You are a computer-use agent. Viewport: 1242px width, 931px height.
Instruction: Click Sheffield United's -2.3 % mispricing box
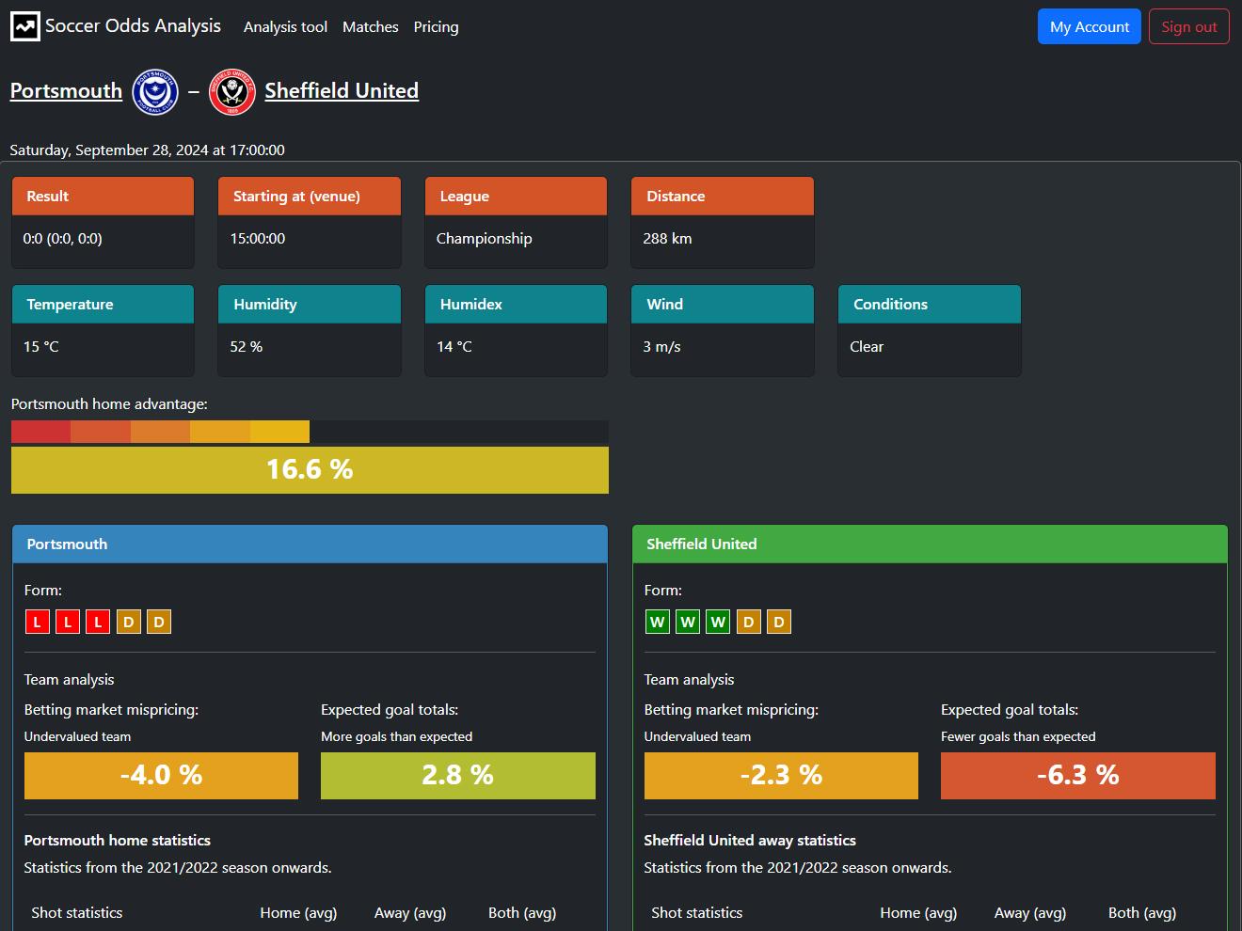(x=781, y=776)
